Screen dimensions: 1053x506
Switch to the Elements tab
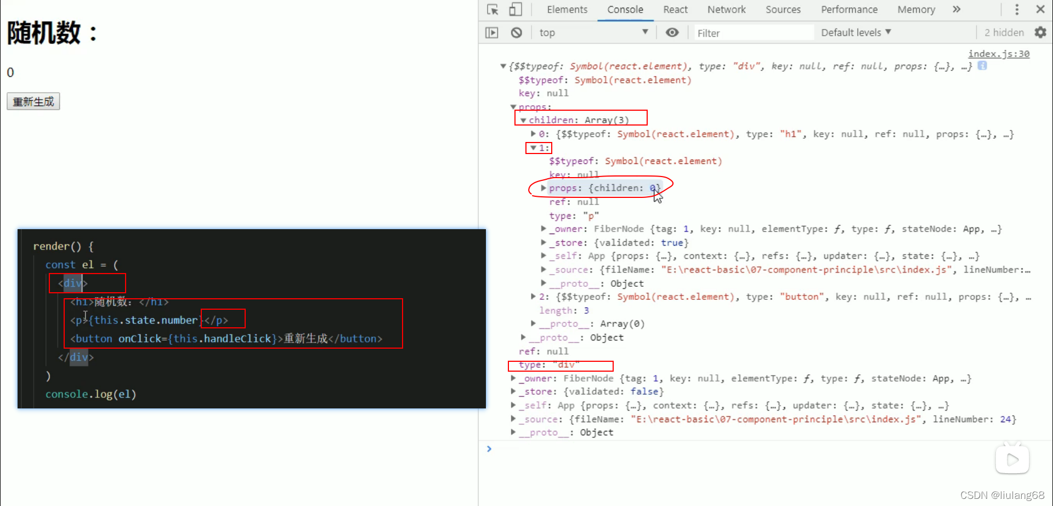[x=567, y=10]
